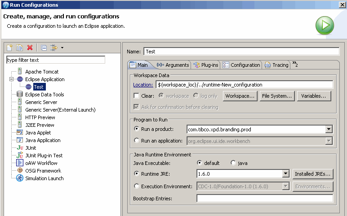The image size is (347, 216).
Task: Click the Workspace... button
Action: coord(240,96)
